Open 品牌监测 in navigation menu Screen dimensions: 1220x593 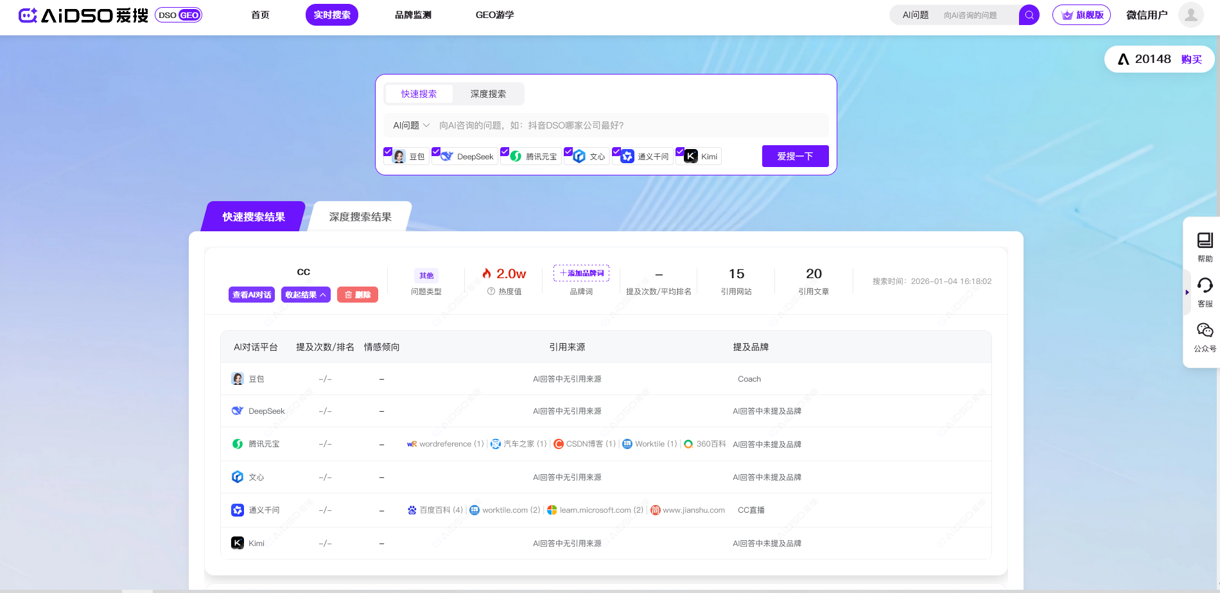tap(413, 15)
